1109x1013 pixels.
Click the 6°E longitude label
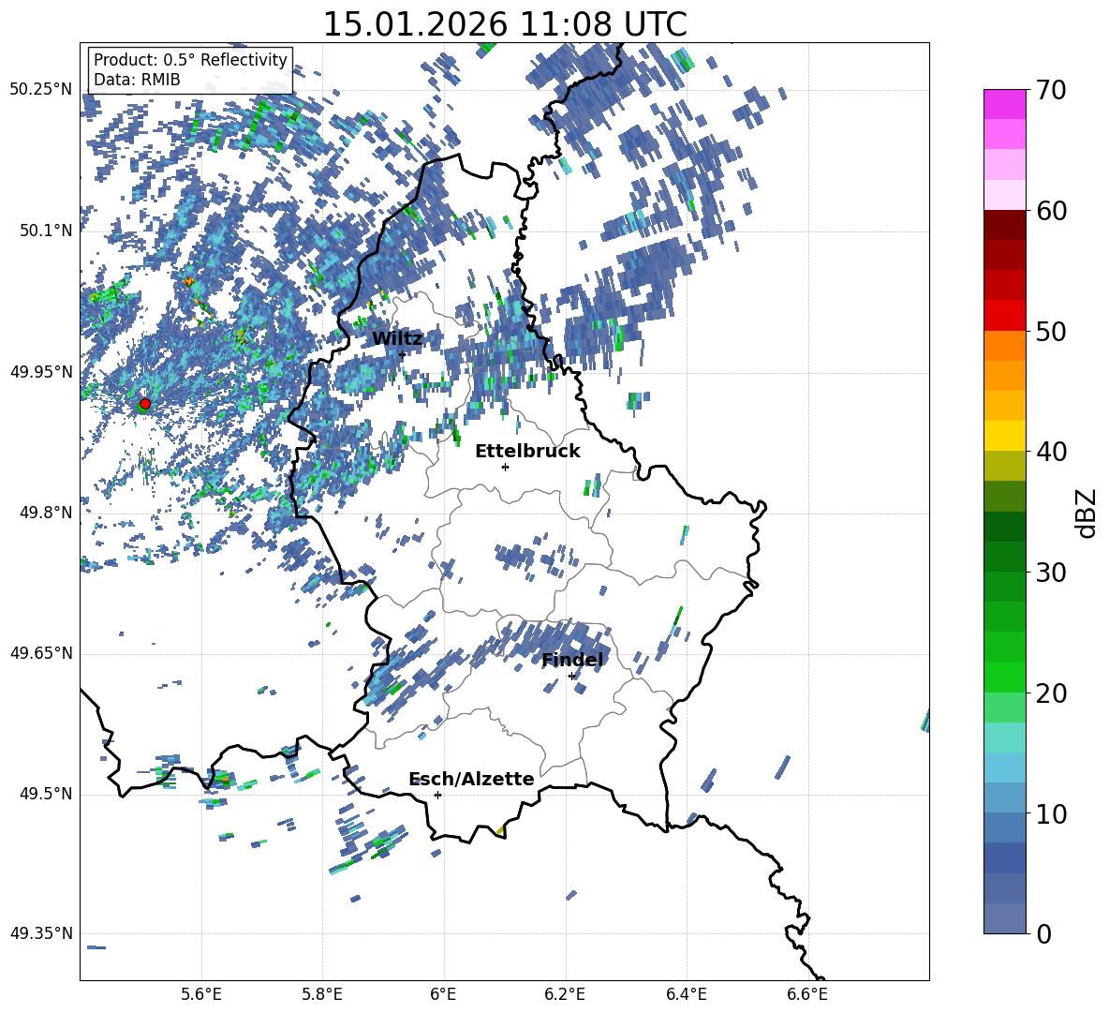click(443, 994)
